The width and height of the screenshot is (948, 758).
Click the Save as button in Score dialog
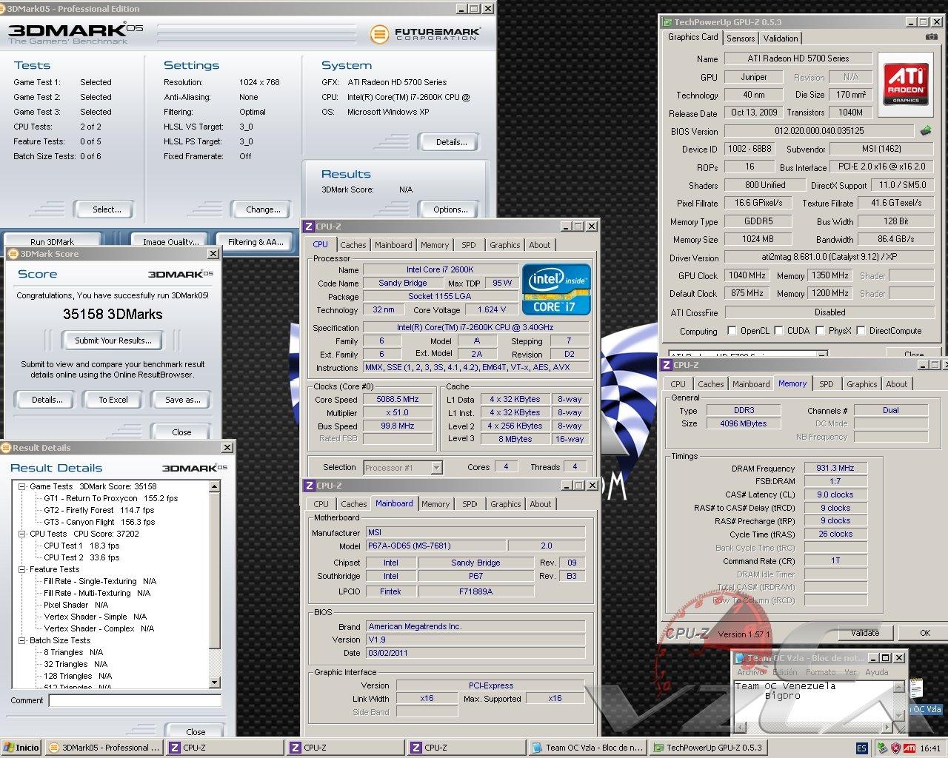(182, 400)
